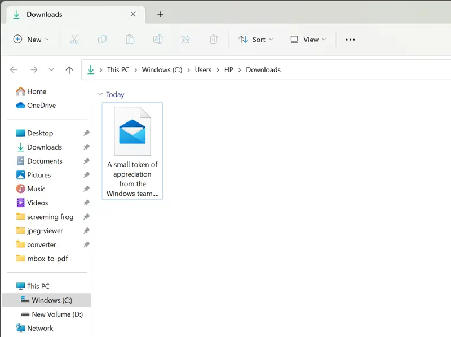This screenshot has height=337, width=451.
Task: Click the Share icon in toolbar
Action: [x=185, y=40]
